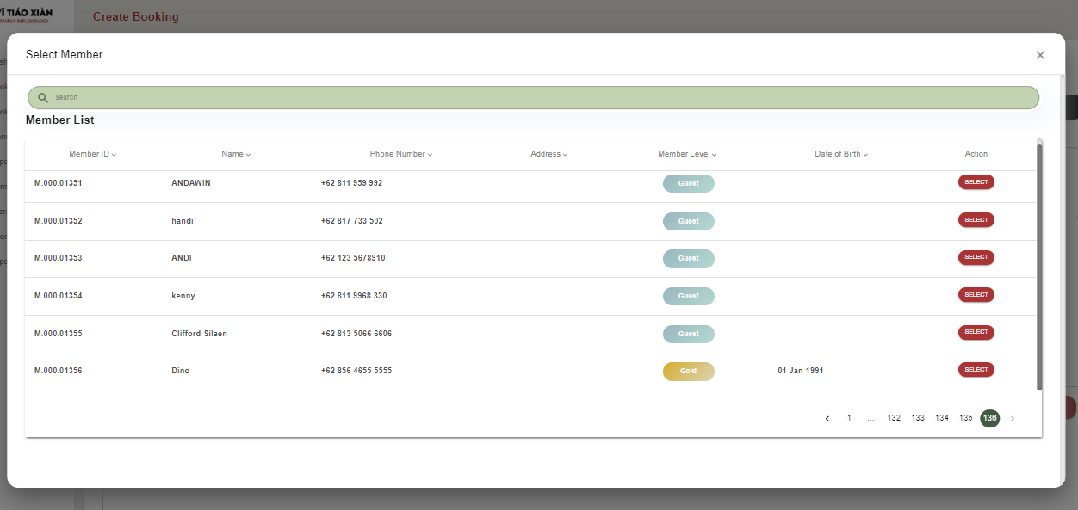
Task: Click into the member search field
Action: point(534,98)
